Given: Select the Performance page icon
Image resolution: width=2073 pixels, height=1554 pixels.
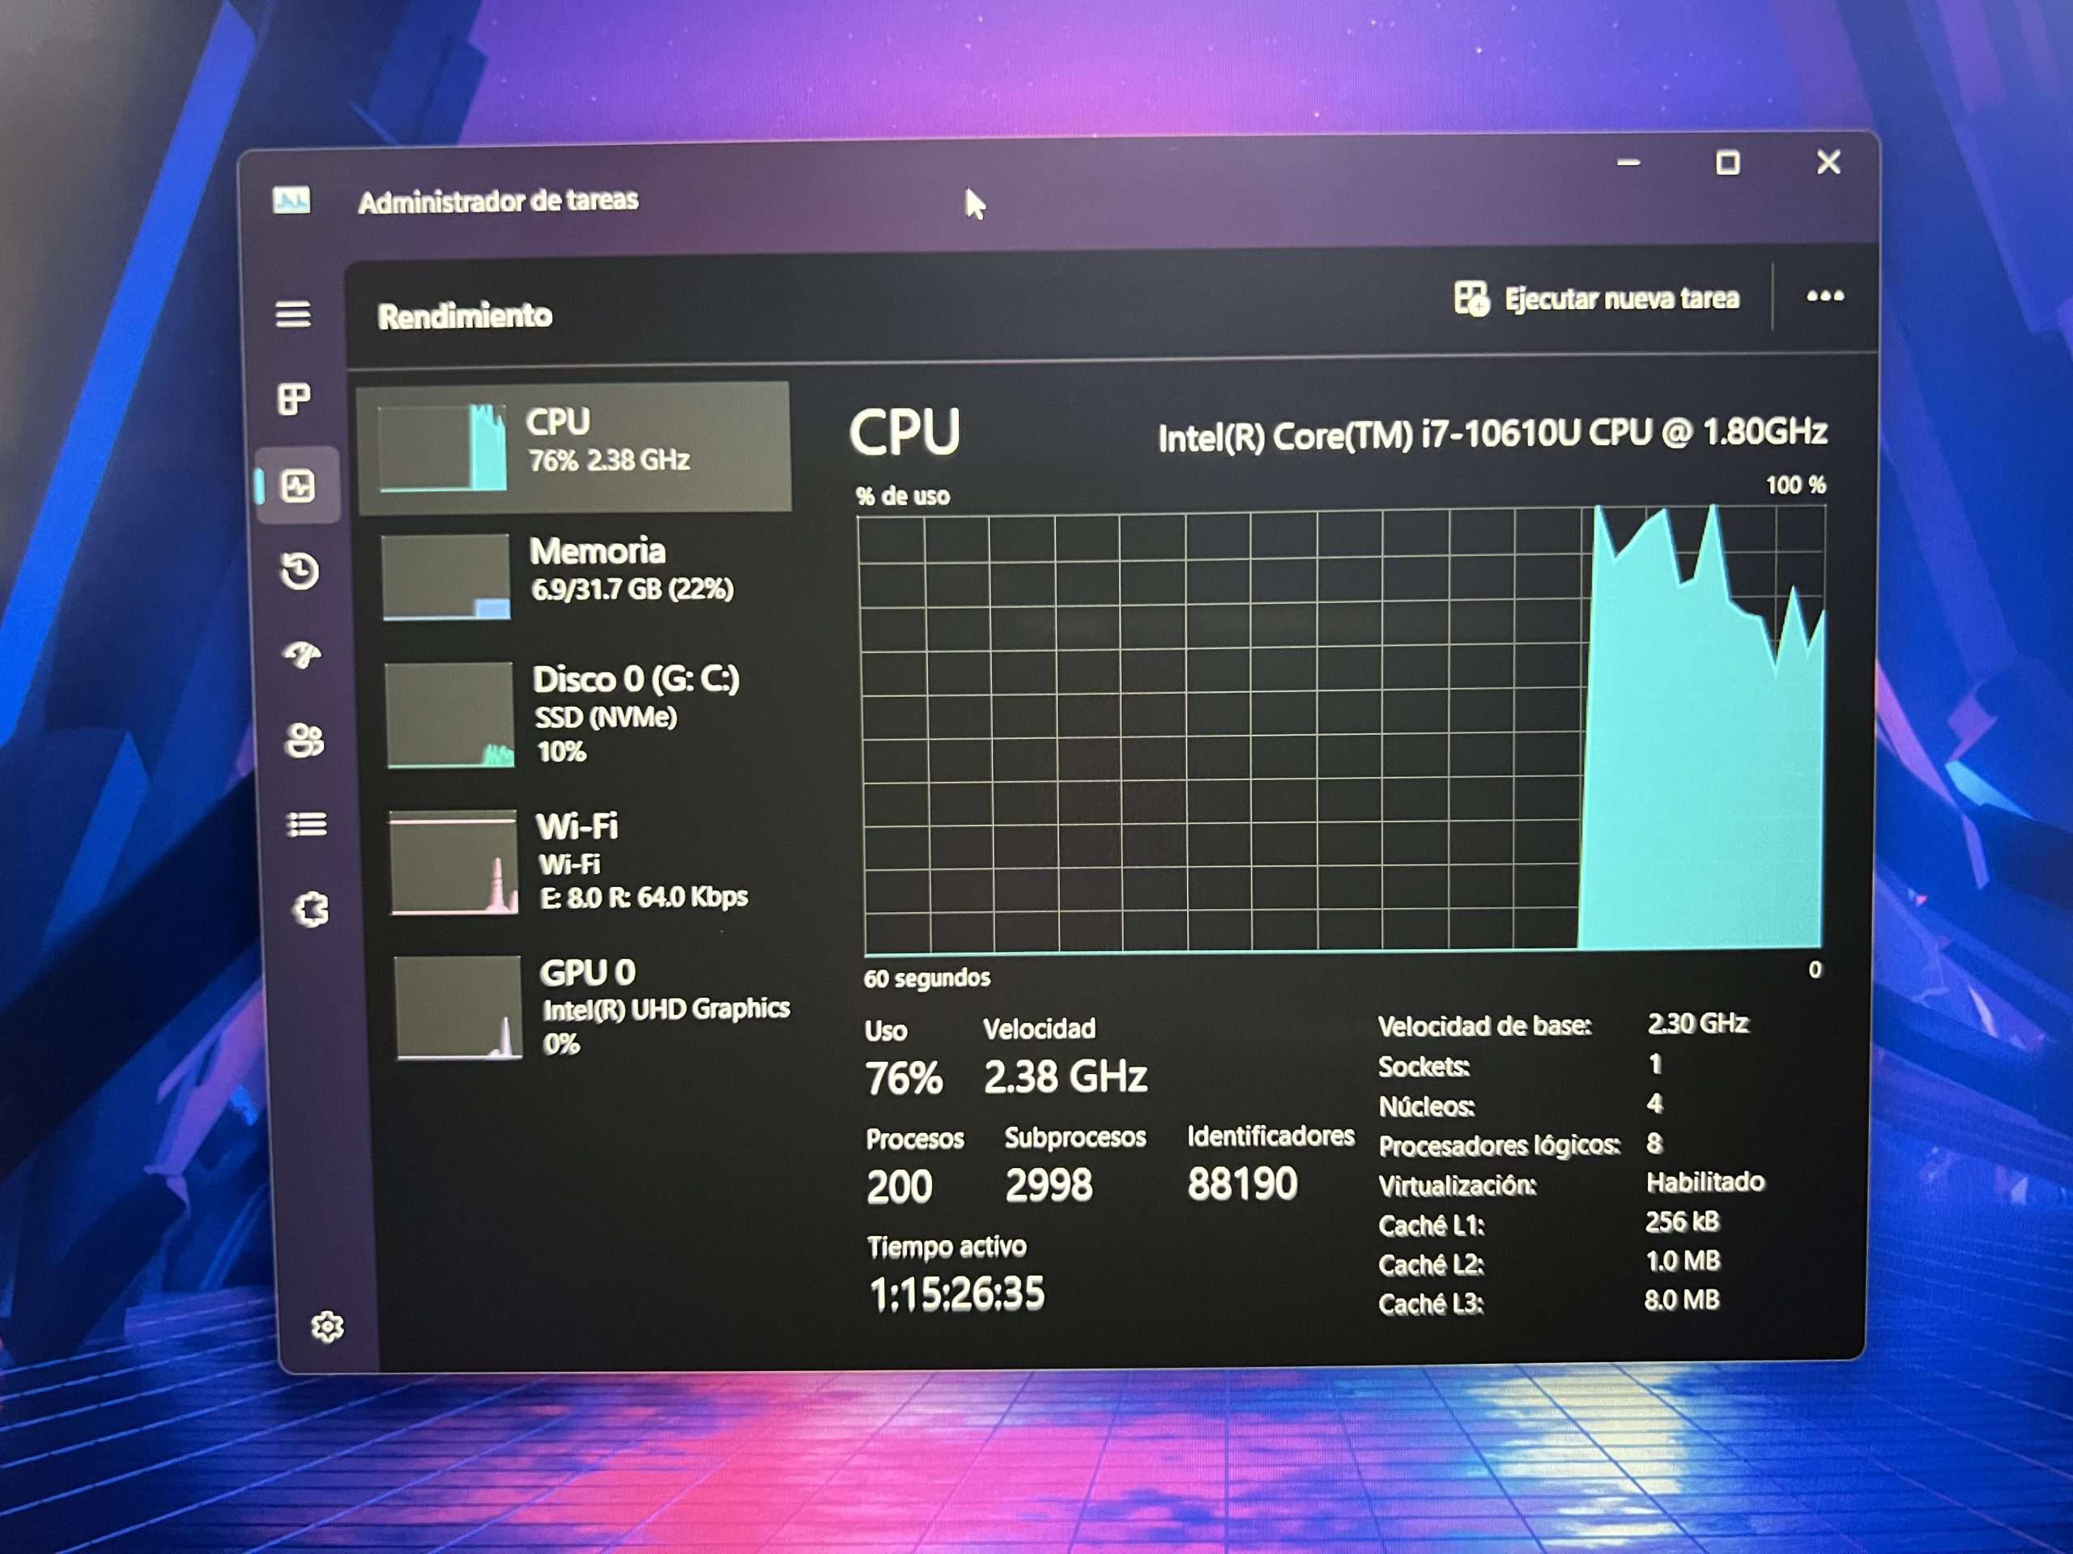Looking at the screenshot, I should pos(298,485).
